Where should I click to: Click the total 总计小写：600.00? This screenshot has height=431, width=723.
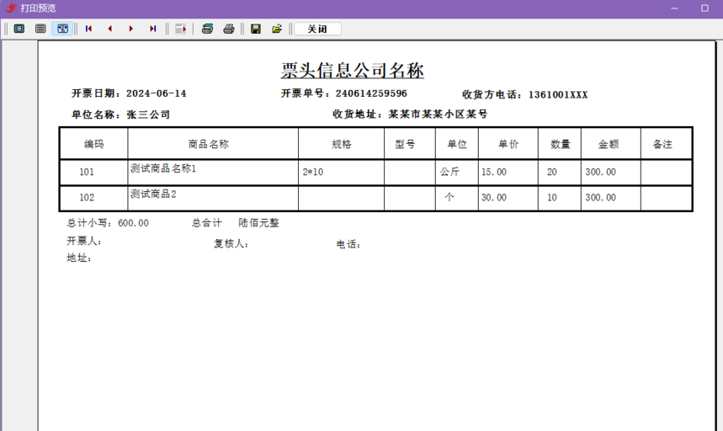108,223
